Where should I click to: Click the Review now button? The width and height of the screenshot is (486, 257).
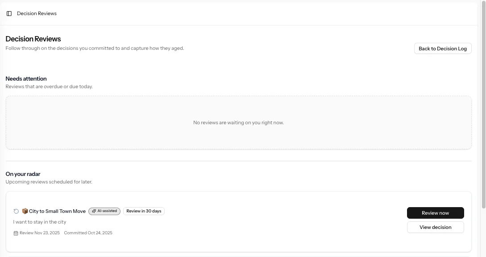pos(435,212)
